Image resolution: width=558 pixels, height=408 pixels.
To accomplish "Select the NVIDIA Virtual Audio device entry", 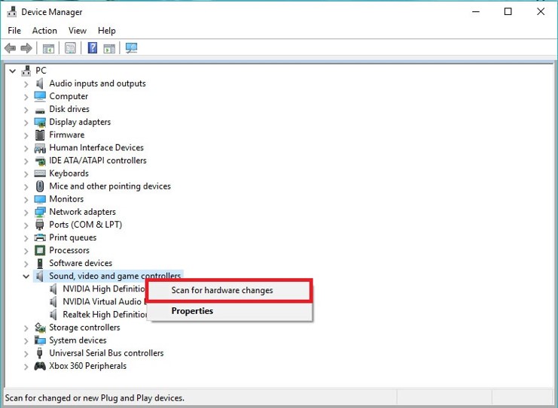I will click(x=101, y=302).
